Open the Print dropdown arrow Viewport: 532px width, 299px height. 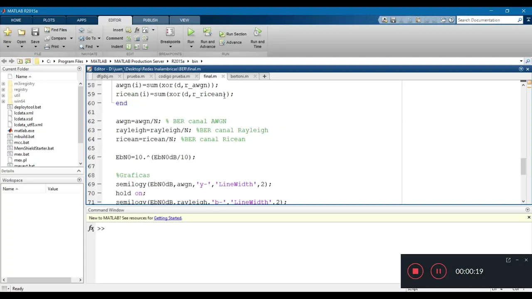64,47
